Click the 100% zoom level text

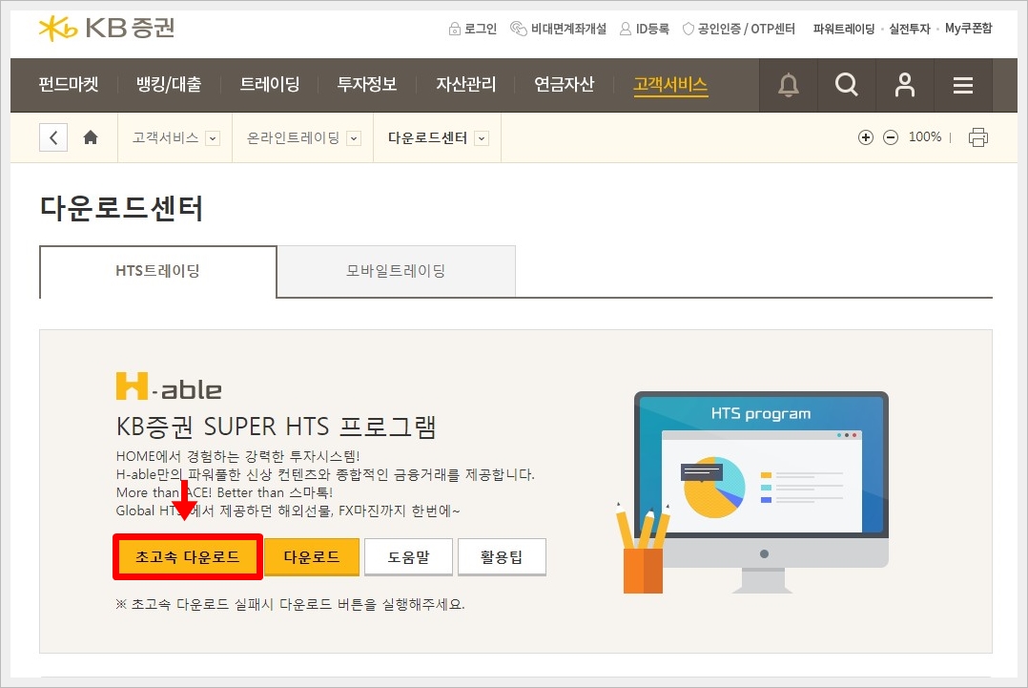tap(924, 137)
